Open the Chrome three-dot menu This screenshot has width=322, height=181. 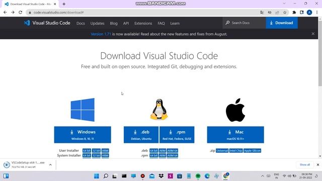point(317,13)
